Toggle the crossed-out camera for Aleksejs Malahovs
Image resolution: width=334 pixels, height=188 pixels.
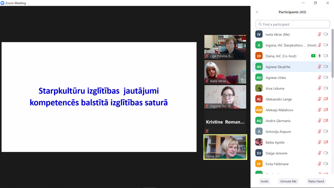click(326, 110)
